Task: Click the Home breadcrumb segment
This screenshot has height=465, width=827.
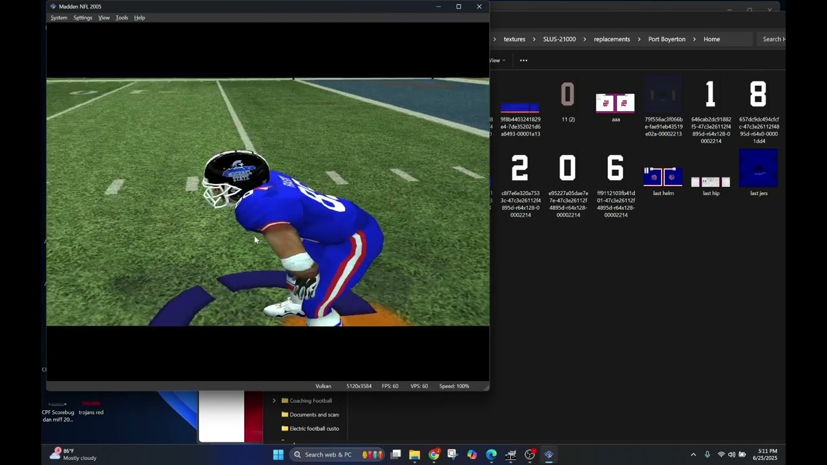Action: coord(711,39)
